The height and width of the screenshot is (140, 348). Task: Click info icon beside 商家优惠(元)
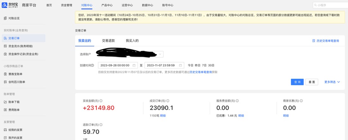coord(301,101)
